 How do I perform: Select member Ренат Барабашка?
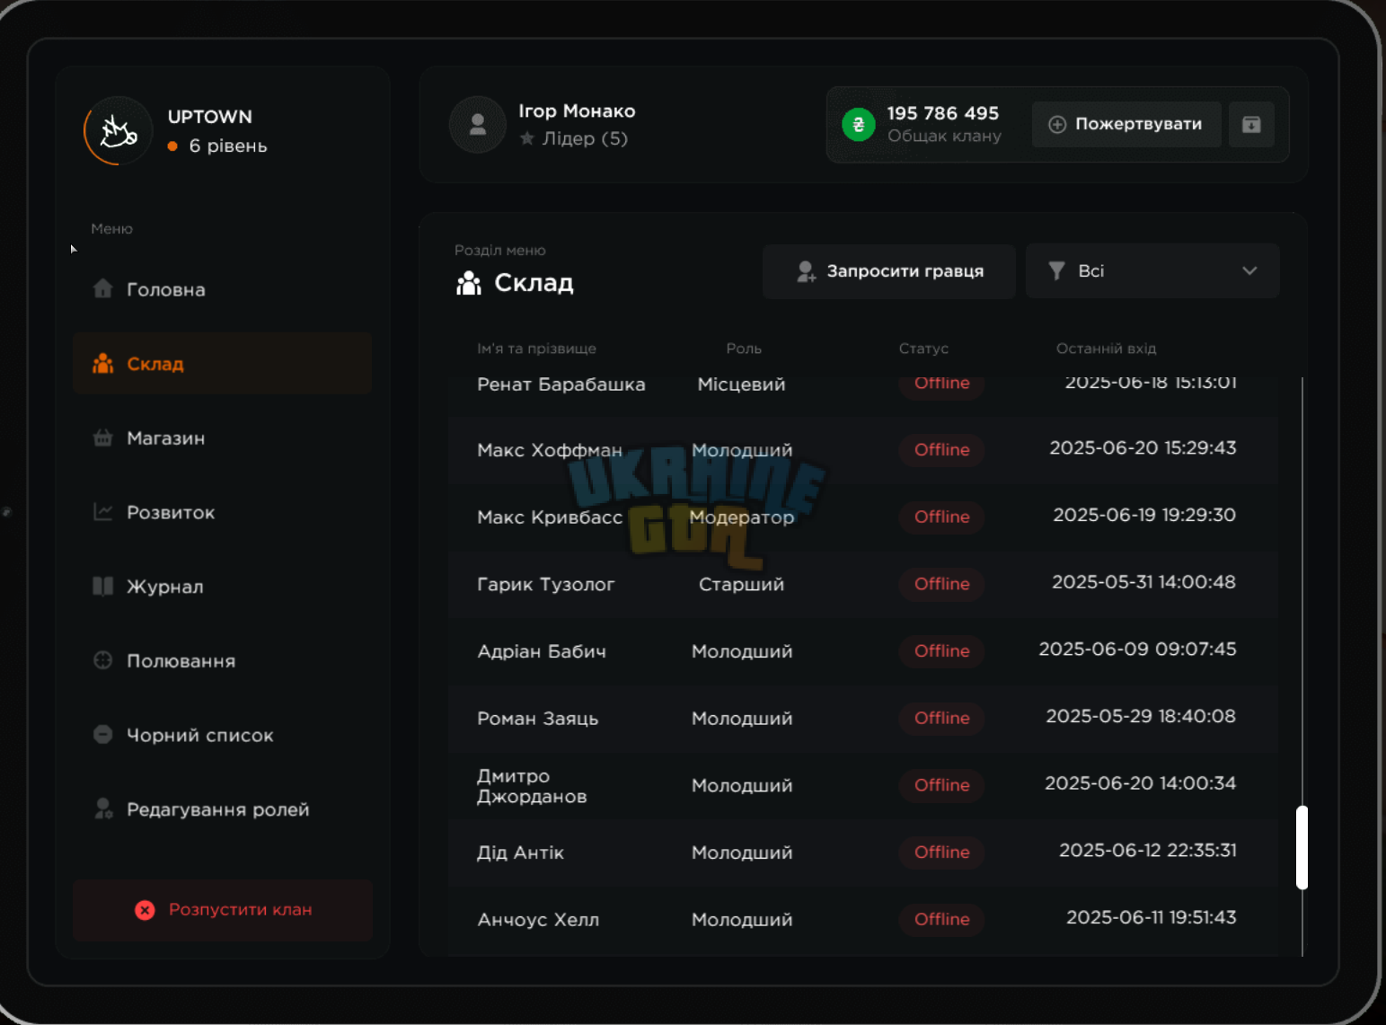[561, 384]
